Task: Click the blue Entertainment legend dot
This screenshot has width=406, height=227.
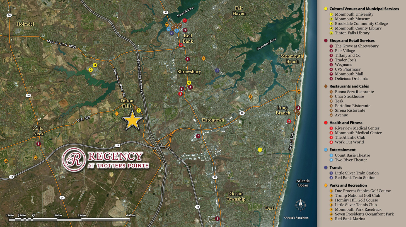Action: point(326,150)
